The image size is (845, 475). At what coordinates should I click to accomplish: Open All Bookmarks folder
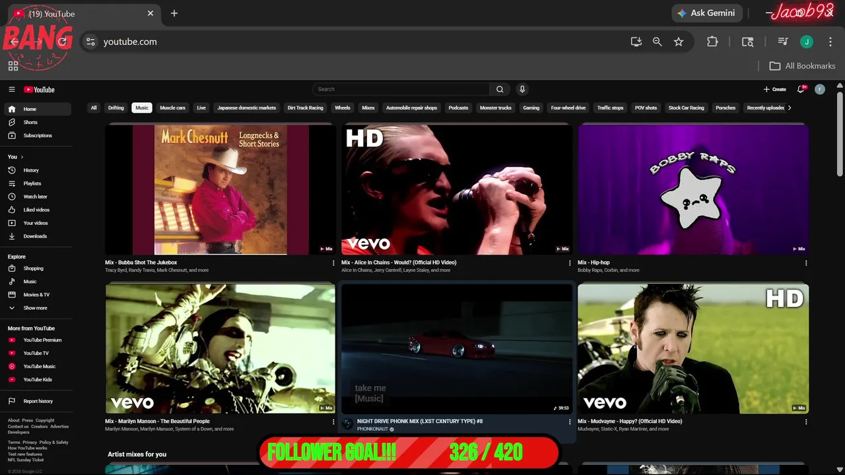pyautogui.click(x=803, y=66)
